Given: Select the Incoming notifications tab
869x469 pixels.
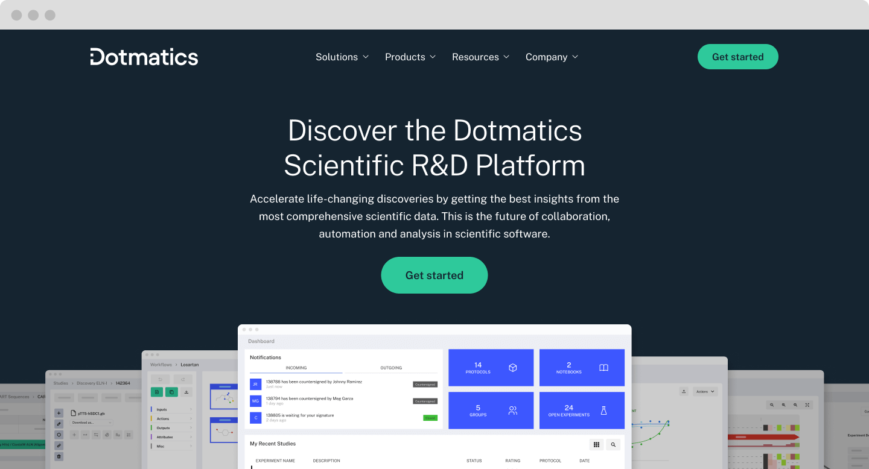Looking at the screenshot, I should pyautogui.click(x=296, y=368).
